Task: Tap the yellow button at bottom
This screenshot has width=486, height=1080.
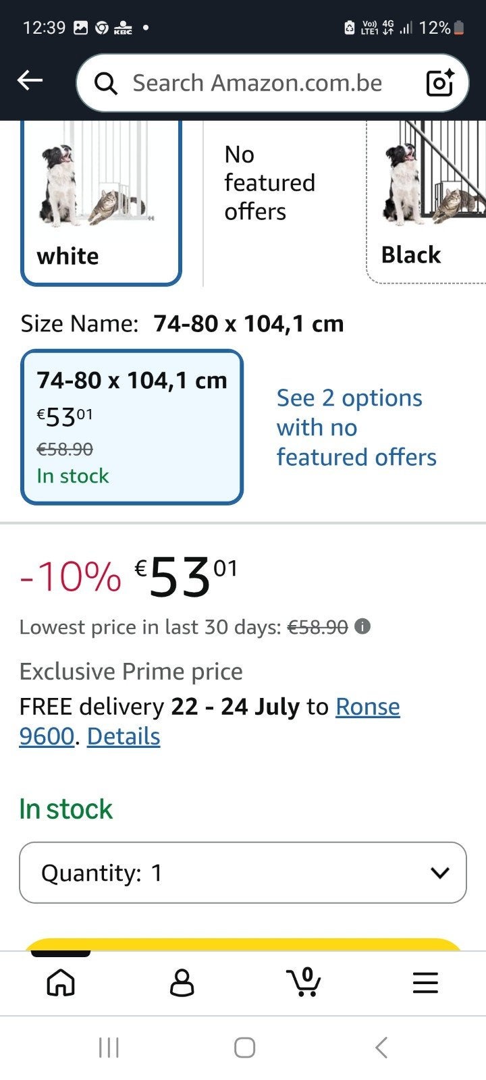Action: click(x=243, y=944)
